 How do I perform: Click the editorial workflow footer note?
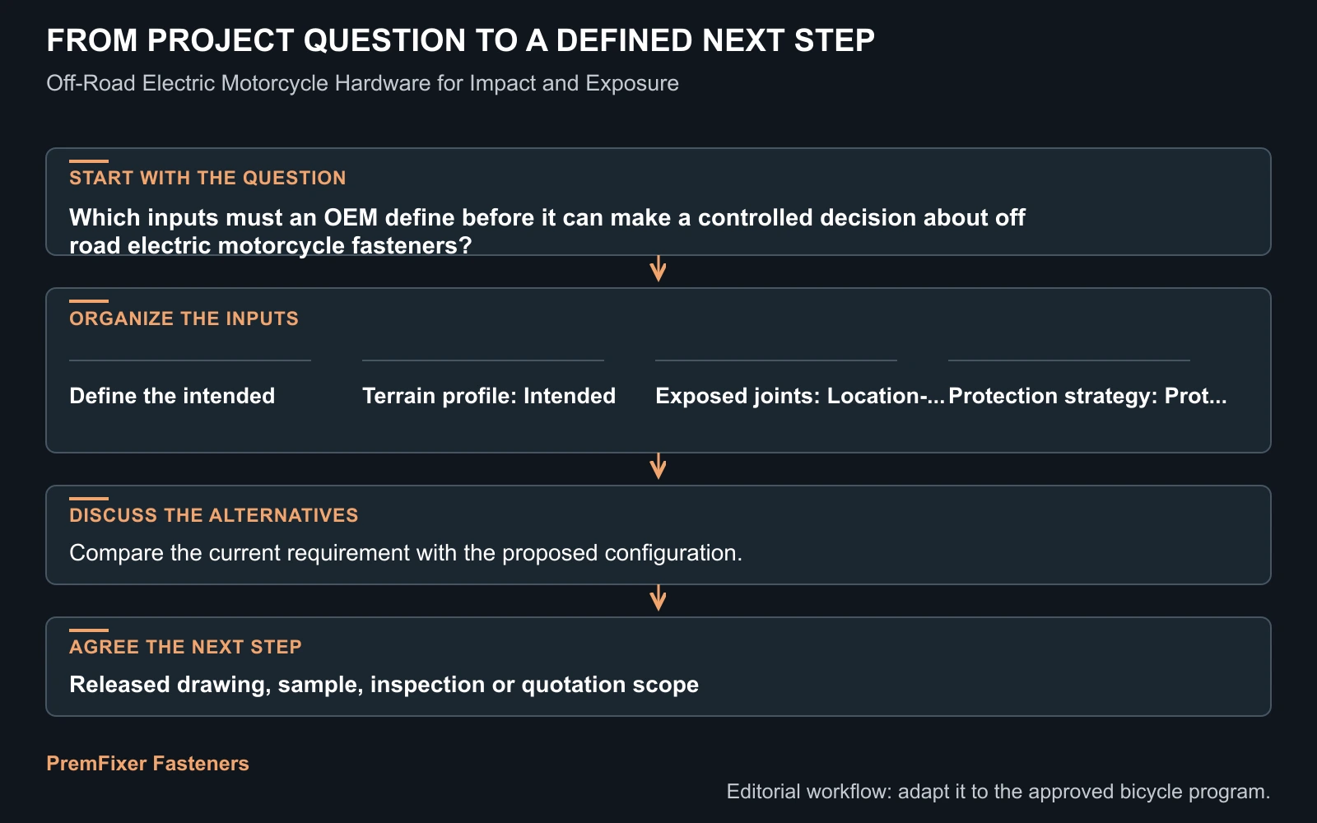[x=998, y=792]
